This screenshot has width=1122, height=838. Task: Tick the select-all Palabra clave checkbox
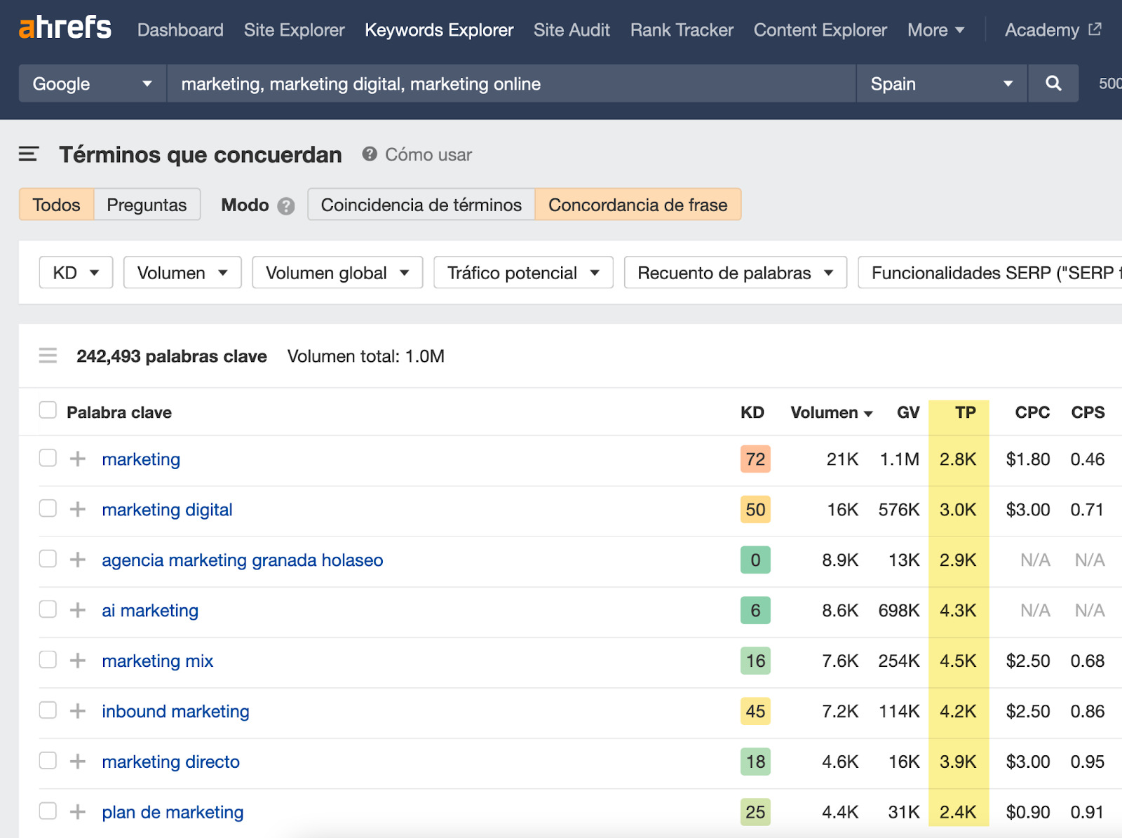pyautogui.click(x=48, y=410)
